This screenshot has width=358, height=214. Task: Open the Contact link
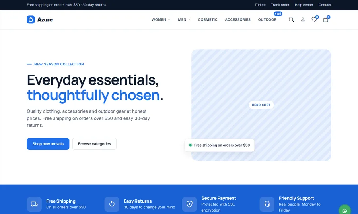(x=325, y=5)
